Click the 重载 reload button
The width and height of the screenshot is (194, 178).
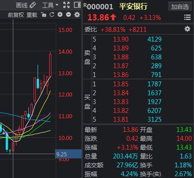point(32,15)
